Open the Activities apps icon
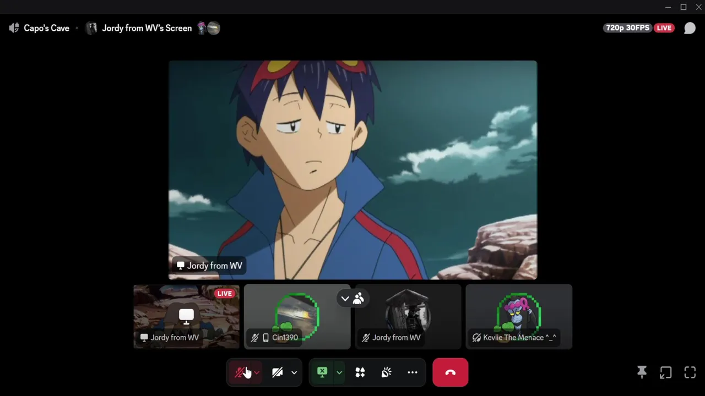 point(360,372)
